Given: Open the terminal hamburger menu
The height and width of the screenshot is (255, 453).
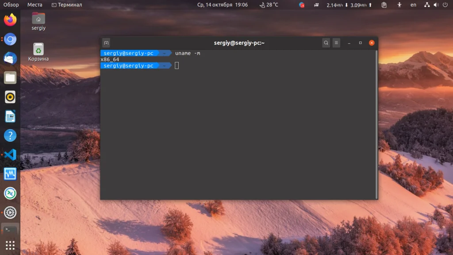Looking at the screenshot, I should 337,43.
